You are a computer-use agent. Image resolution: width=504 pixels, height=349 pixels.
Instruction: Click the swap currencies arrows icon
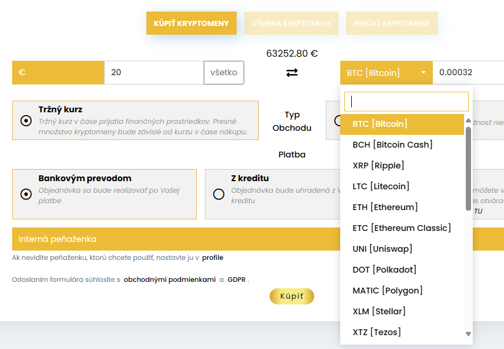coord(292,72)
